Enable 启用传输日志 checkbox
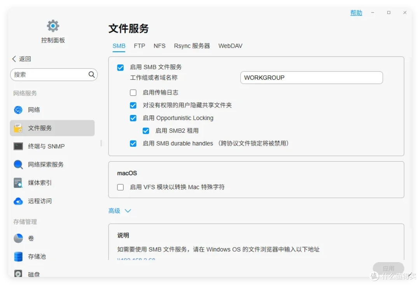420x285 pixels. point(133,92)
